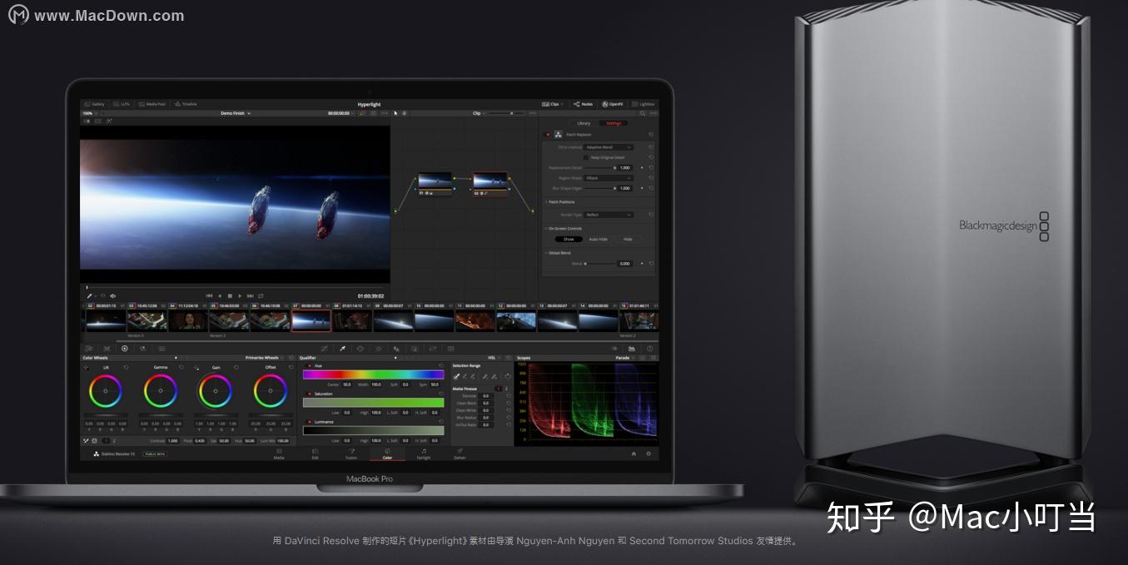Select Hide on-screen controls option
Image resolution: width=1128 pixels, height=565 pixels.
pyautogui.click(x=628, y=239)
